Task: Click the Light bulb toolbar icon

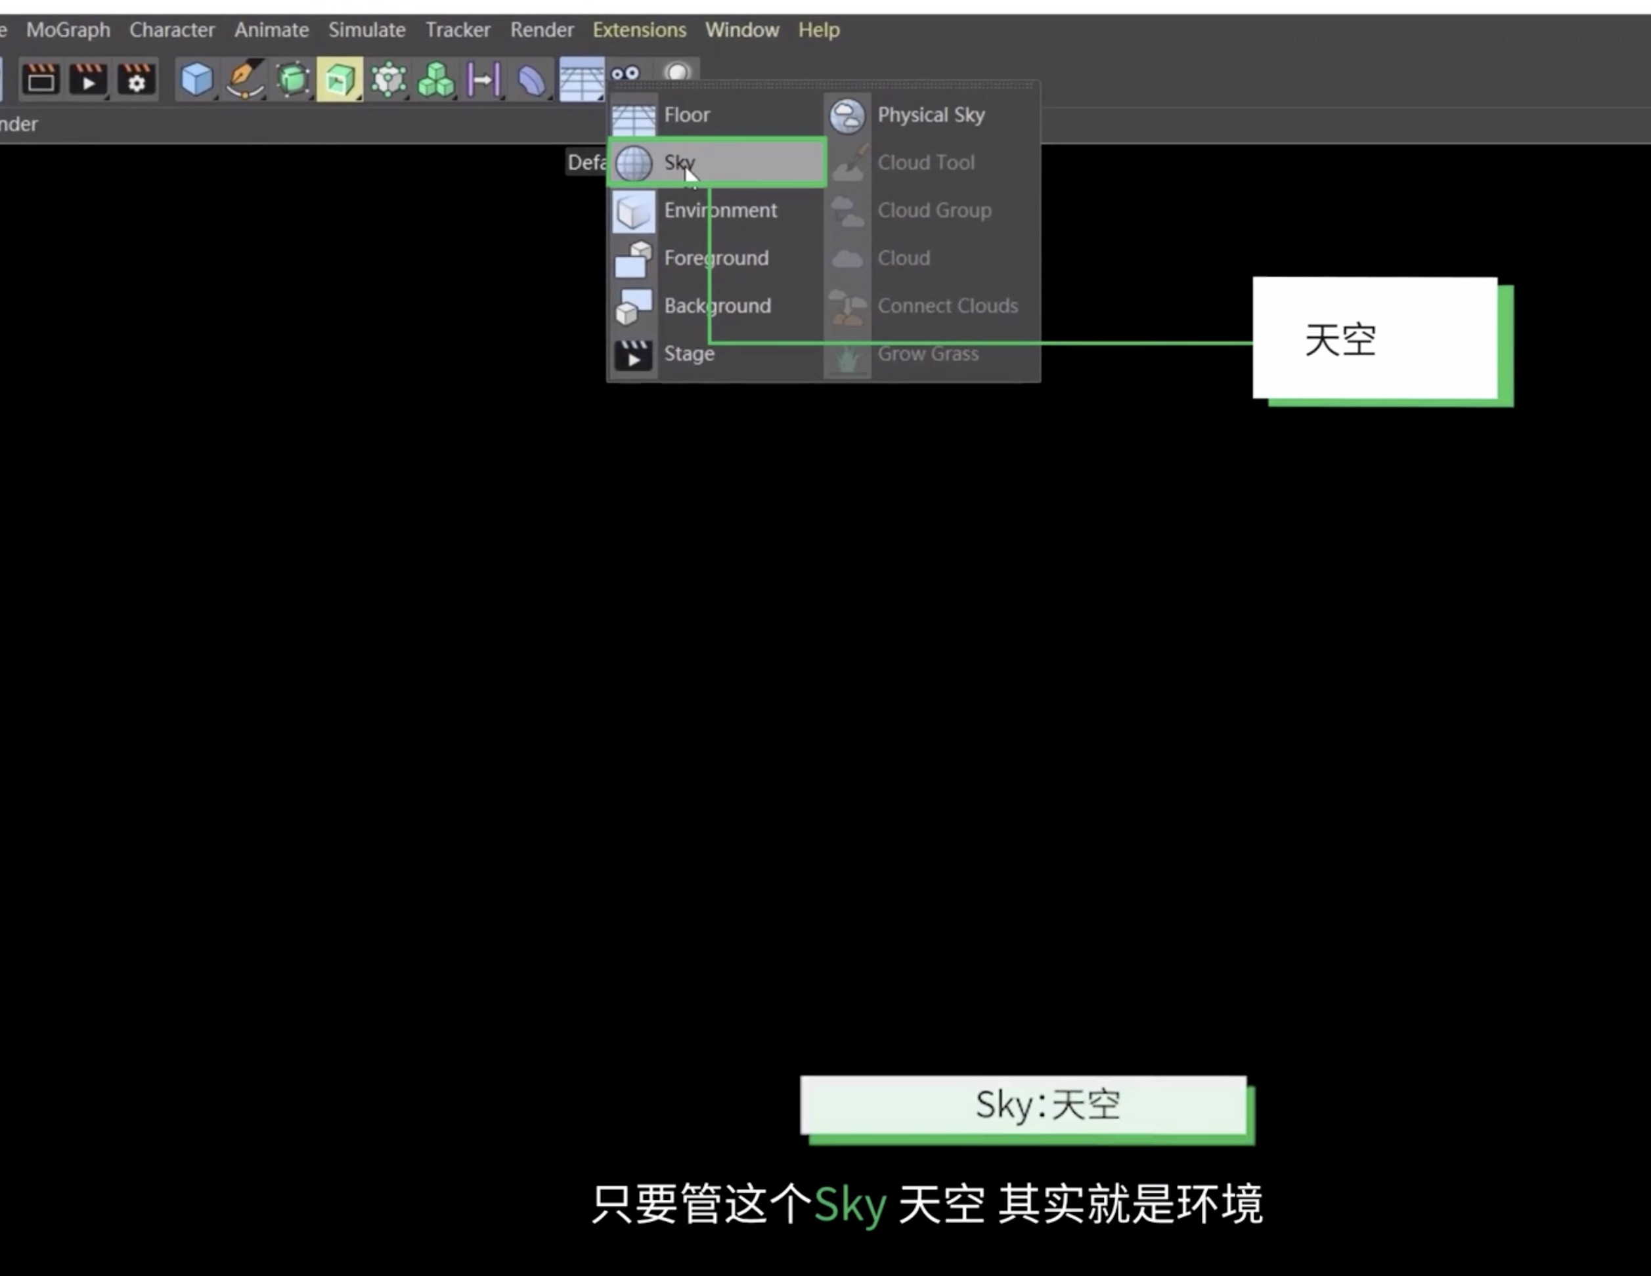Action: pyautogui.click(x=677, y=72)
